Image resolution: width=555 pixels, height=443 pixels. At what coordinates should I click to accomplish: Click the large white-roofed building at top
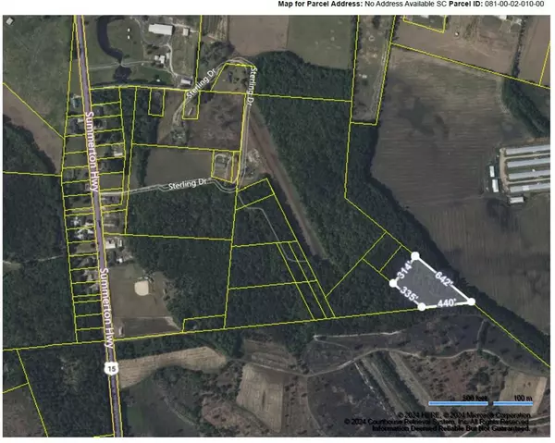point(160,30)
